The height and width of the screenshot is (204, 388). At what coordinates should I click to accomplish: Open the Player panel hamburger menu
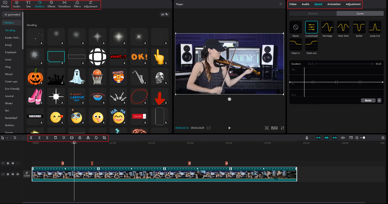281,4
